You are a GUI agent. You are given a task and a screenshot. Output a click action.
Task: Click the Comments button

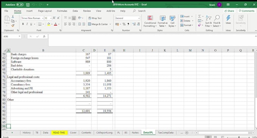click(x=246, y=11)
